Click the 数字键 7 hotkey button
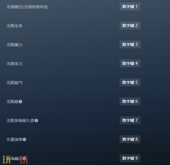This screenshot has width=170, height=165. (130, 120)
